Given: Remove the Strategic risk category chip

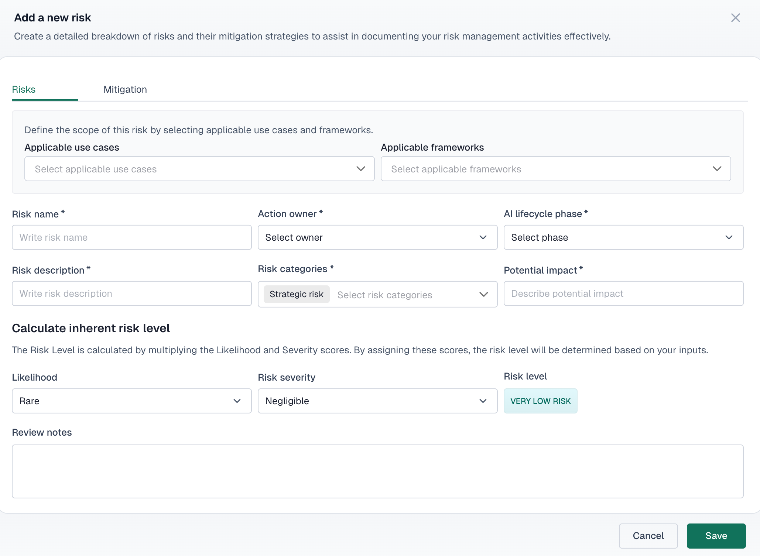Looking at the screenshot, I should [296, 294].
